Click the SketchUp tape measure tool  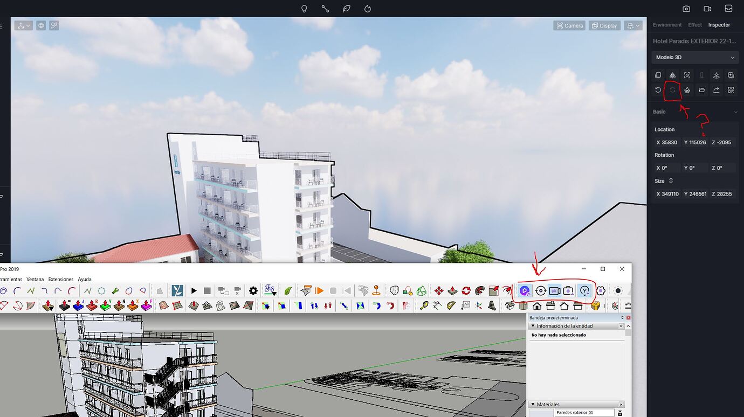424,305
